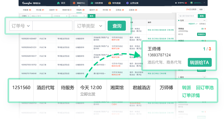
Task: Click the 查询 button in the rider panel
Action: tap(202, 16)
